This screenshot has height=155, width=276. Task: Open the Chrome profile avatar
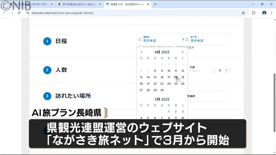(264, 13)
